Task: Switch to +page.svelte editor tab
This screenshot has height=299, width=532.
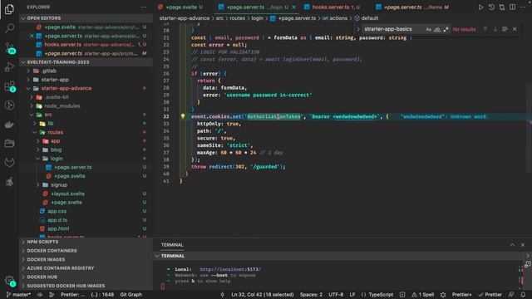Action: coord(180,7)
